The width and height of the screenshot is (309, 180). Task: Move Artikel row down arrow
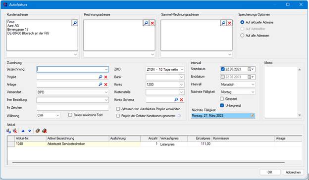point(29,131)
